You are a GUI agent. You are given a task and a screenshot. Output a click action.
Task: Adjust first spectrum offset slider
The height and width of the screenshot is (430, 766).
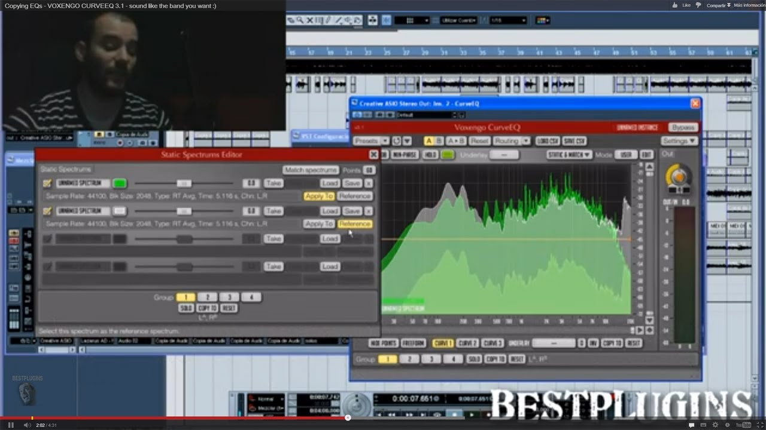(184, 183)
